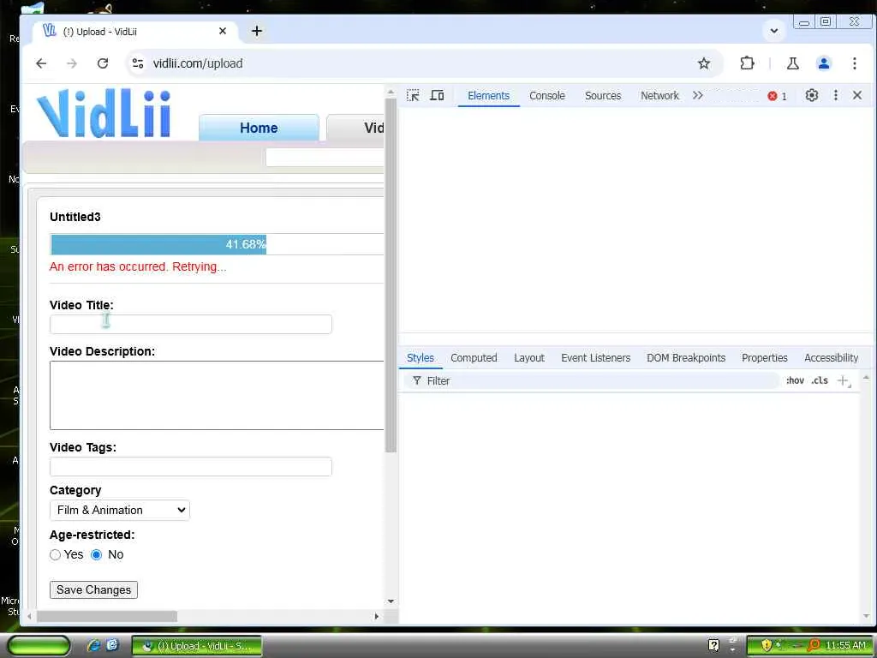Click the address bar URL vidlii.com/upload

[198, 63]
